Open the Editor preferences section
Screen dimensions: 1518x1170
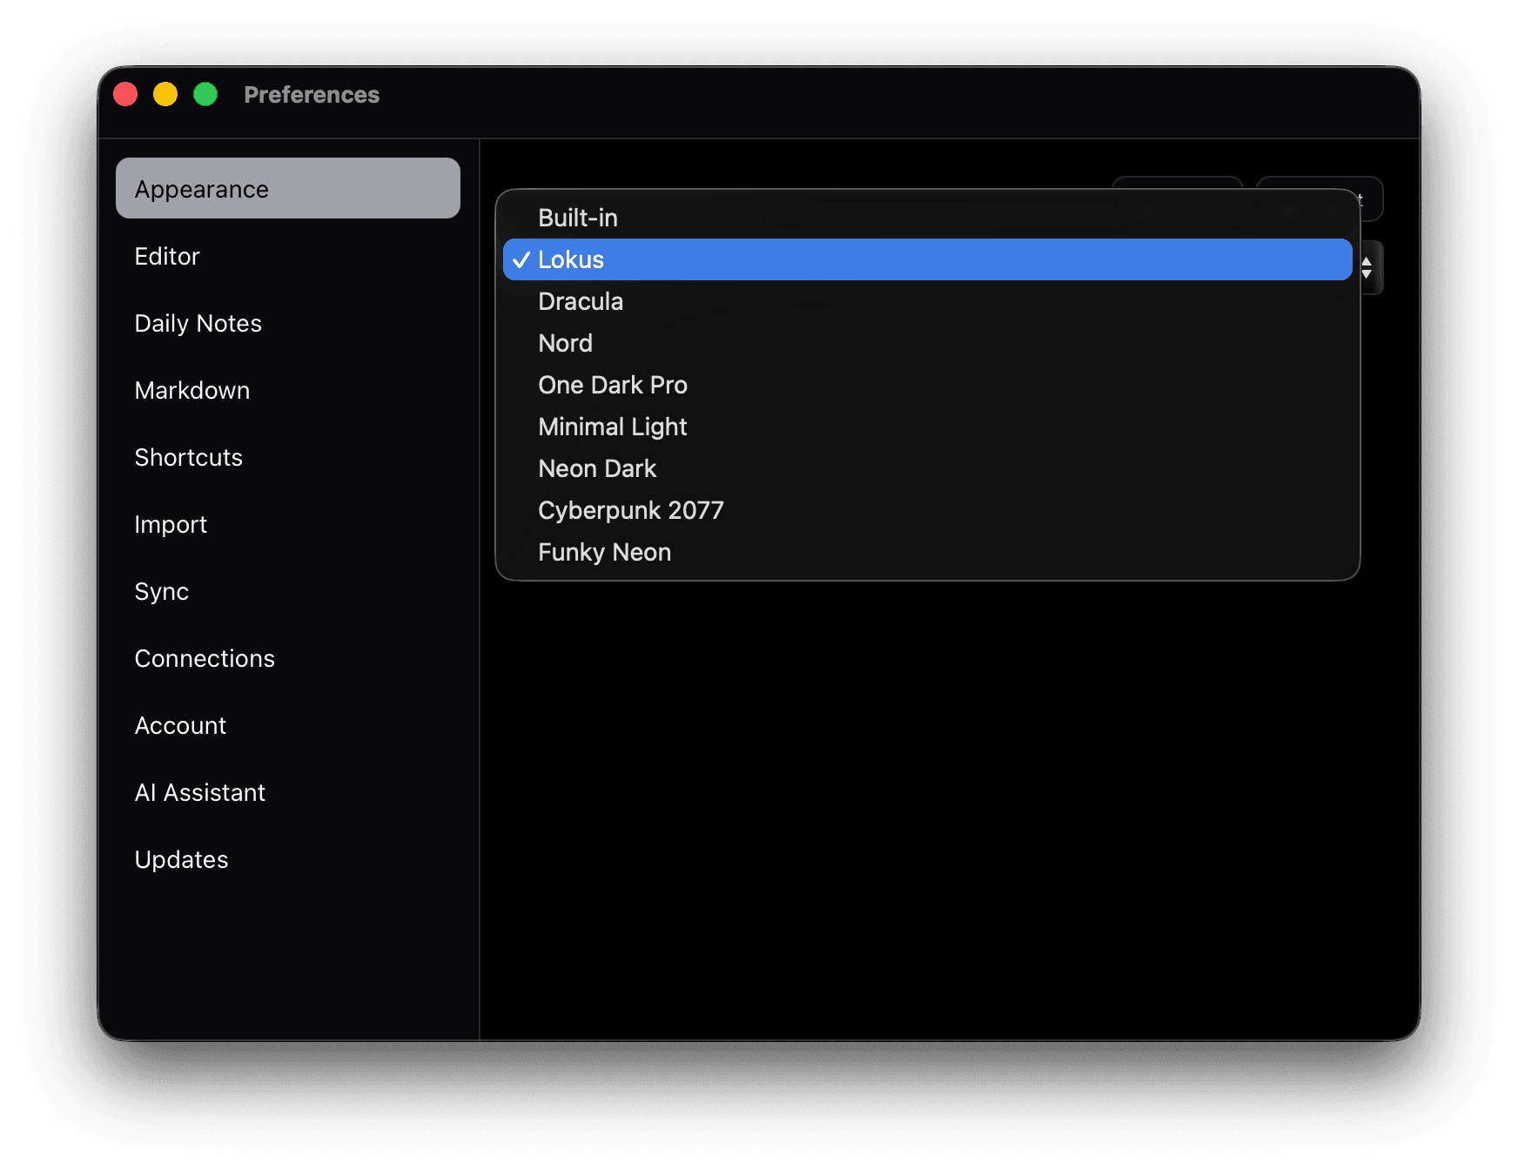point(167,256)
